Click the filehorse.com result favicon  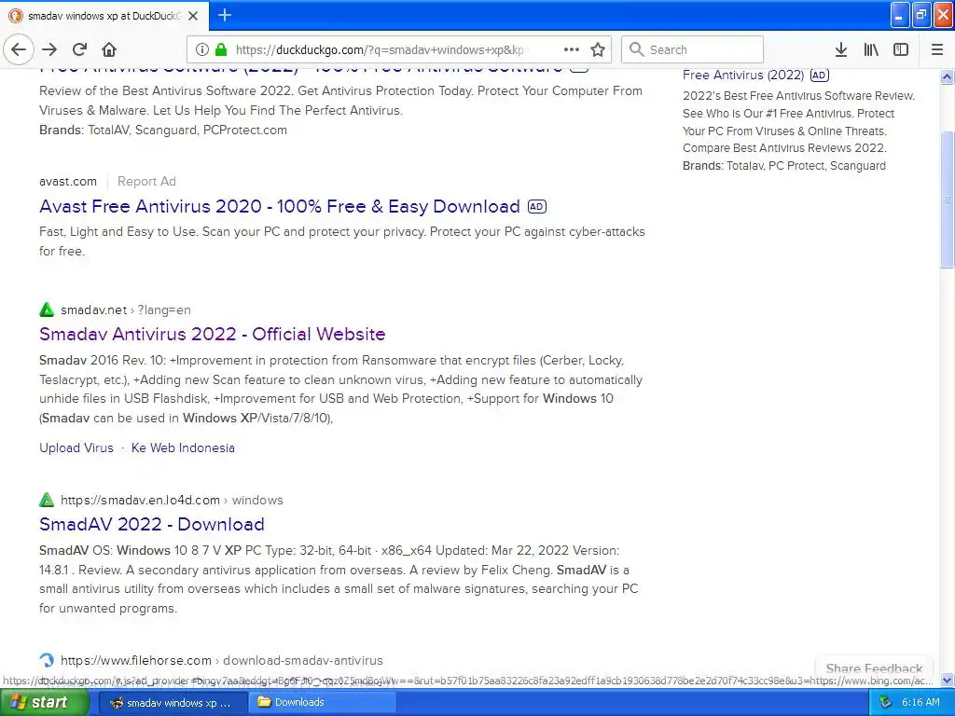(47, 660)
